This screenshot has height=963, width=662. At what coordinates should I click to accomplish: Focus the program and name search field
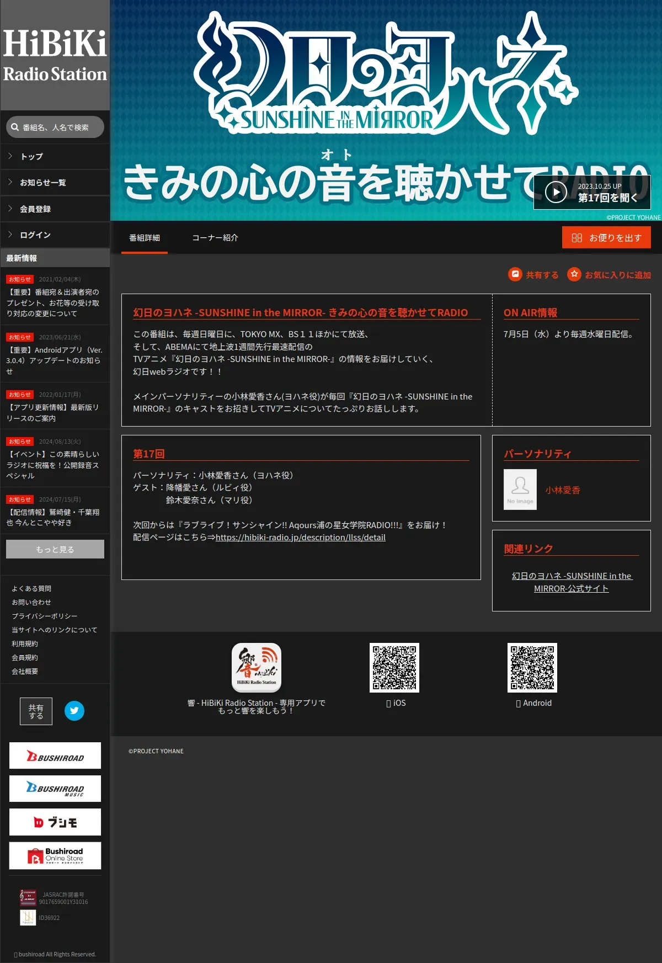(55, 127)
